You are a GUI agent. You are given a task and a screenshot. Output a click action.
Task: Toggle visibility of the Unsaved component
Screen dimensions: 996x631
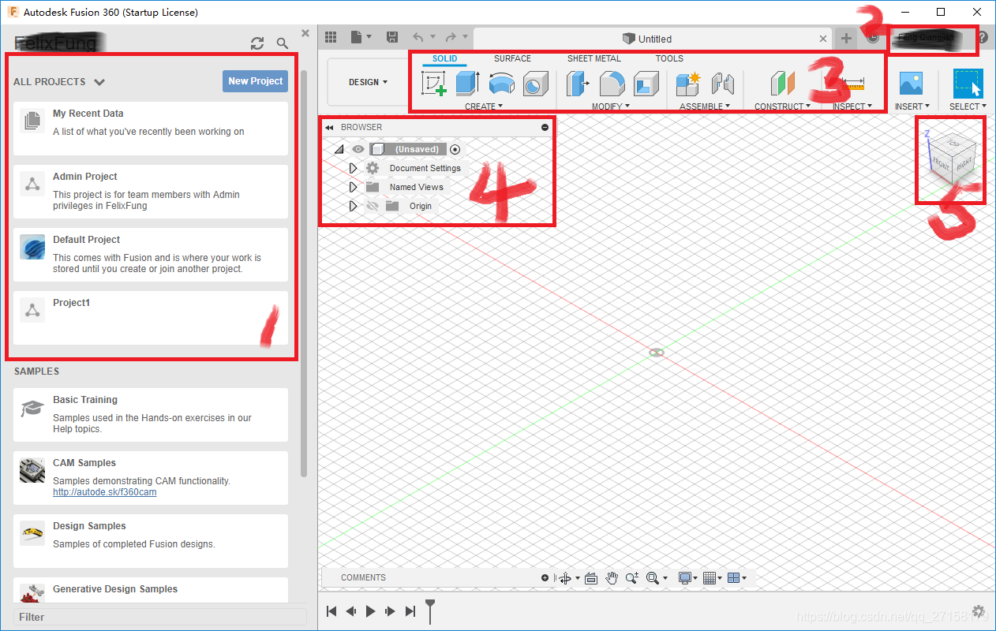[x=358, y=149]
